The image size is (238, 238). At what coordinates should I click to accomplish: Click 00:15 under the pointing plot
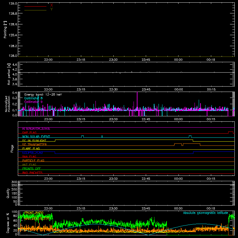click(211, 60)
